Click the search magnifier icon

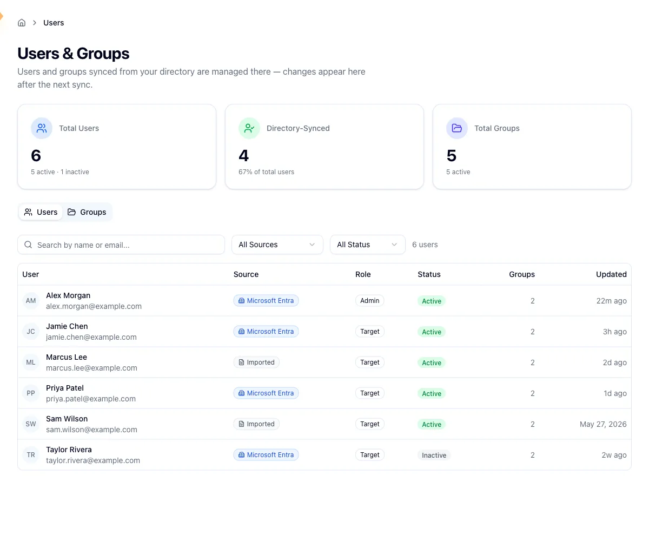(28, 245)
